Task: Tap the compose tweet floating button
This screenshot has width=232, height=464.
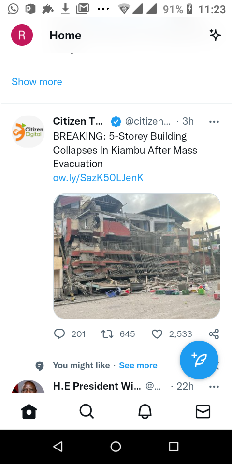Action: [x=199, y=360]
